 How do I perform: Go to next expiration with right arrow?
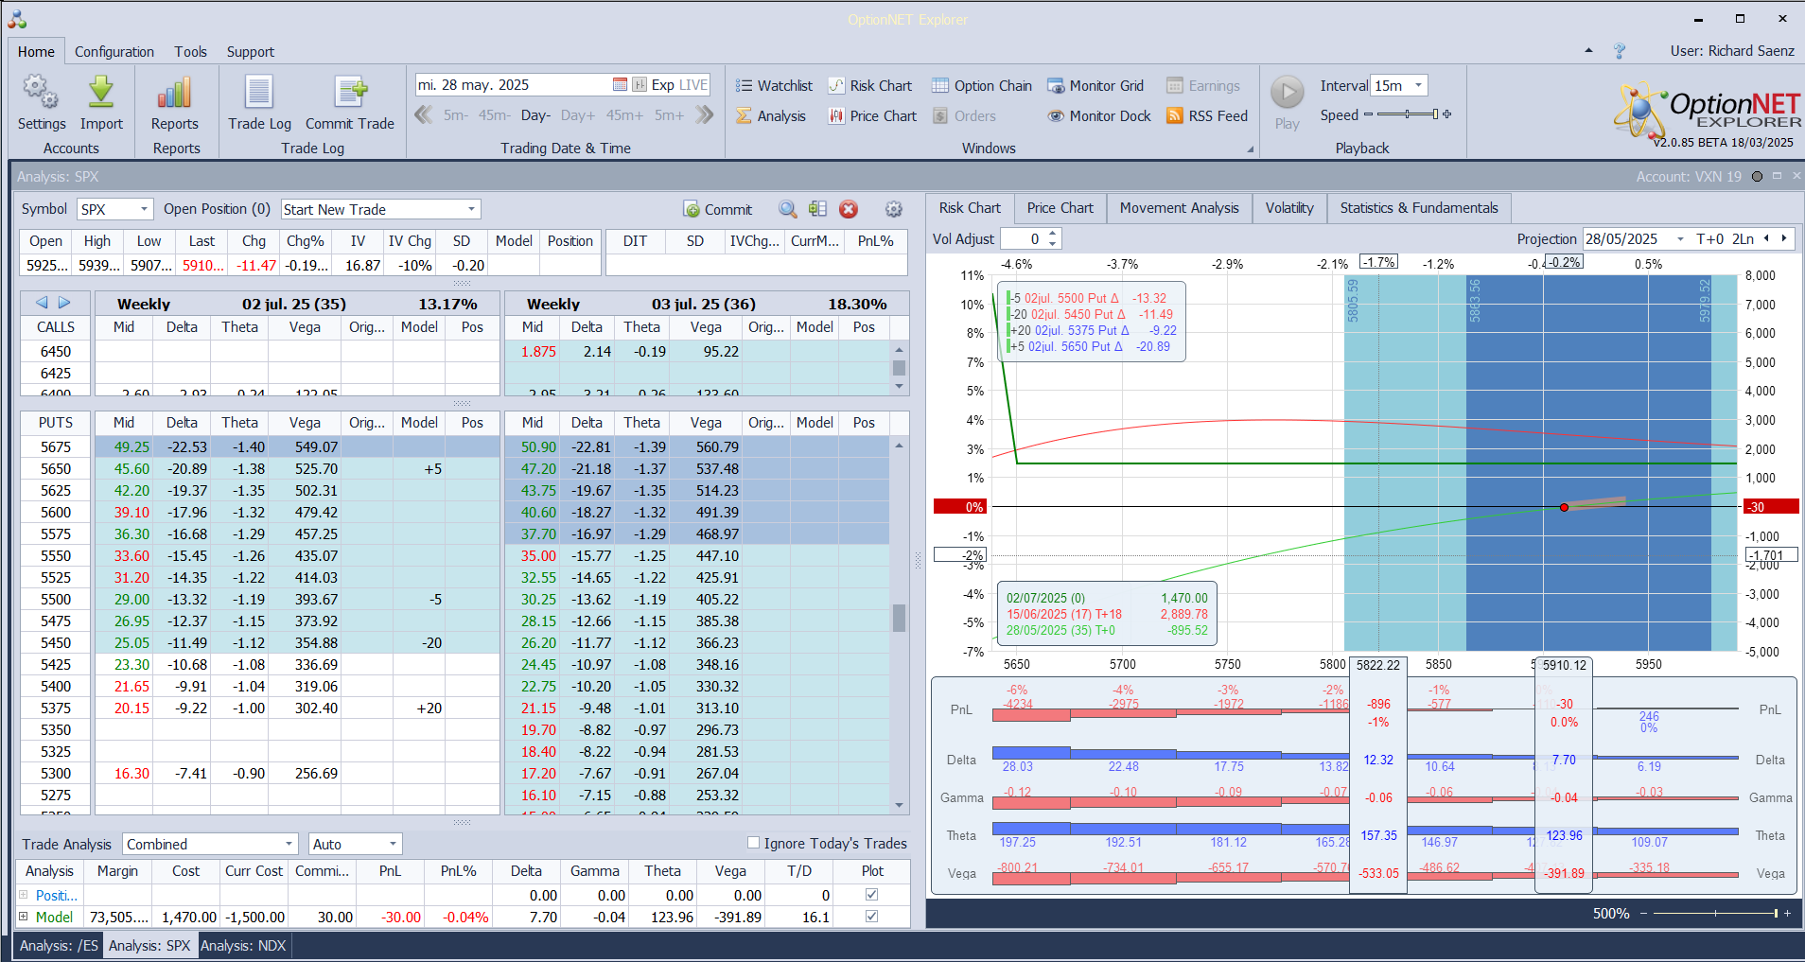click(64, 303)
